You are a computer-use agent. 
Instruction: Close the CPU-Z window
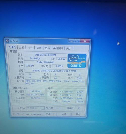85,41
